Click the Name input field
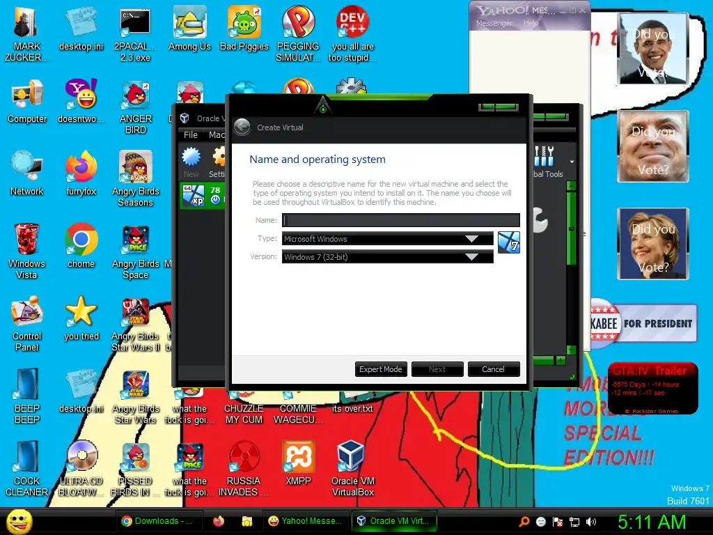713x535 pixels. [x=400, y=220]
